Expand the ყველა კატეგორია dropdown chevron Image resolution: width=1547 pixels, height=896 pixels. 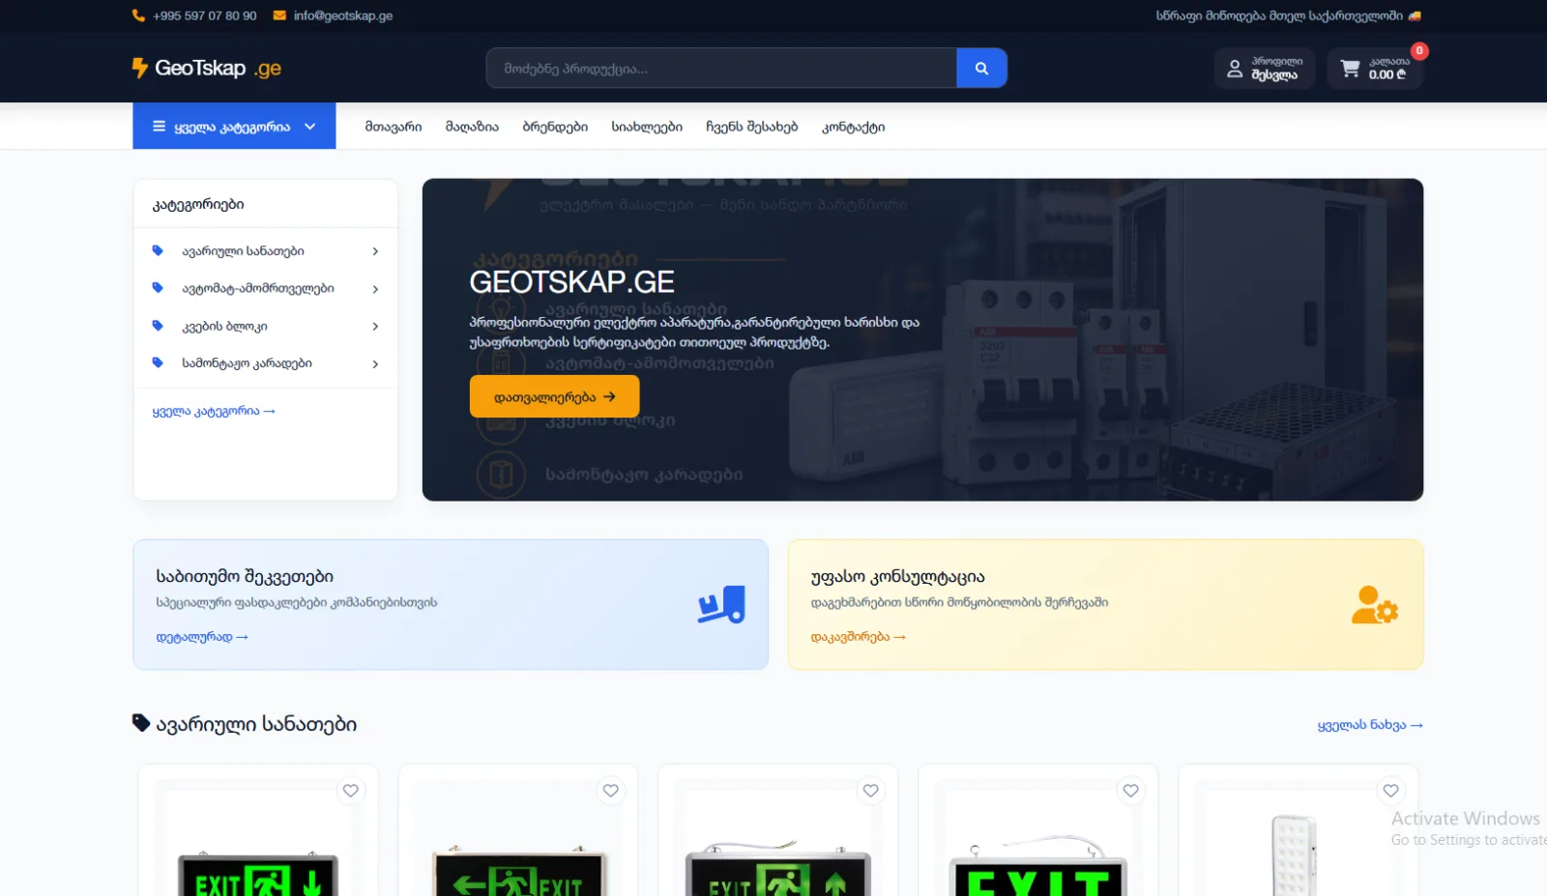coord(310,127)
